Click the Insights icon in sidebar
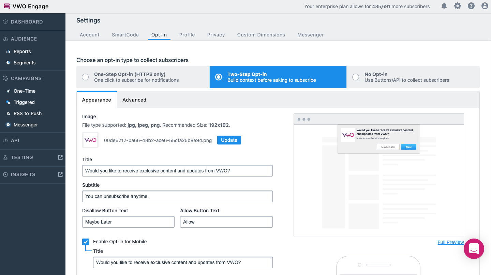 point(5,174)
